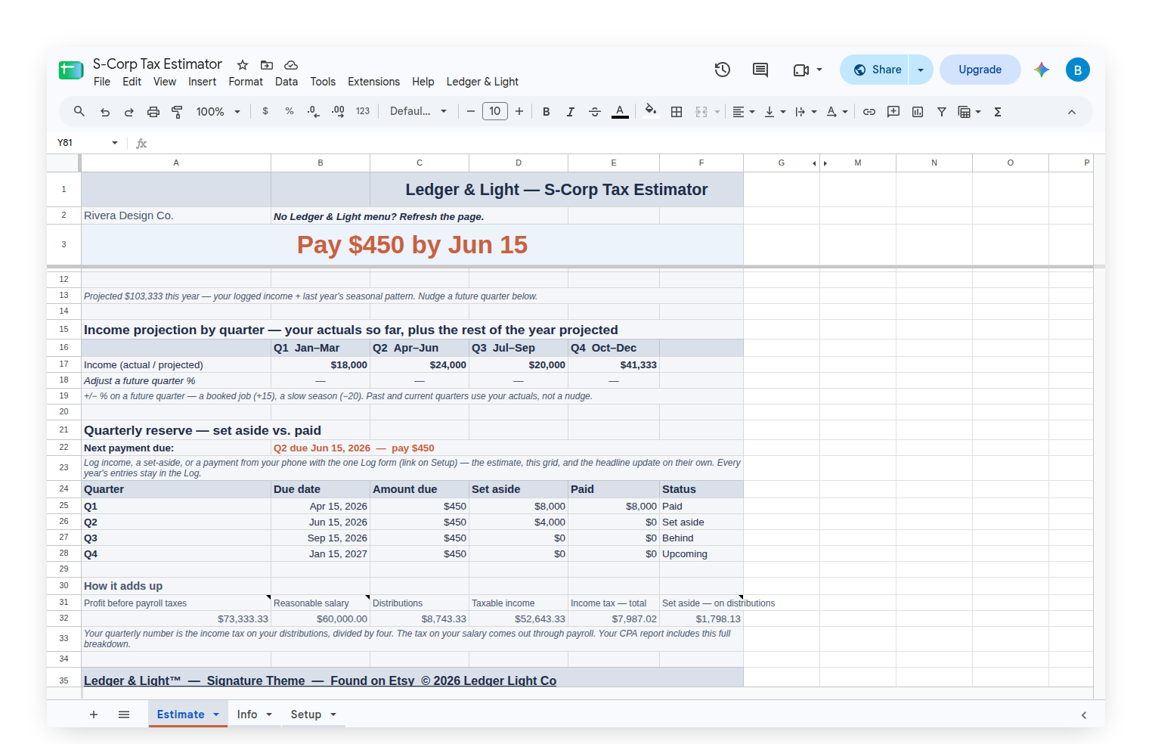Star the S-Corp Tax Estimator document

pyautogui.click(x=243, y=65)
